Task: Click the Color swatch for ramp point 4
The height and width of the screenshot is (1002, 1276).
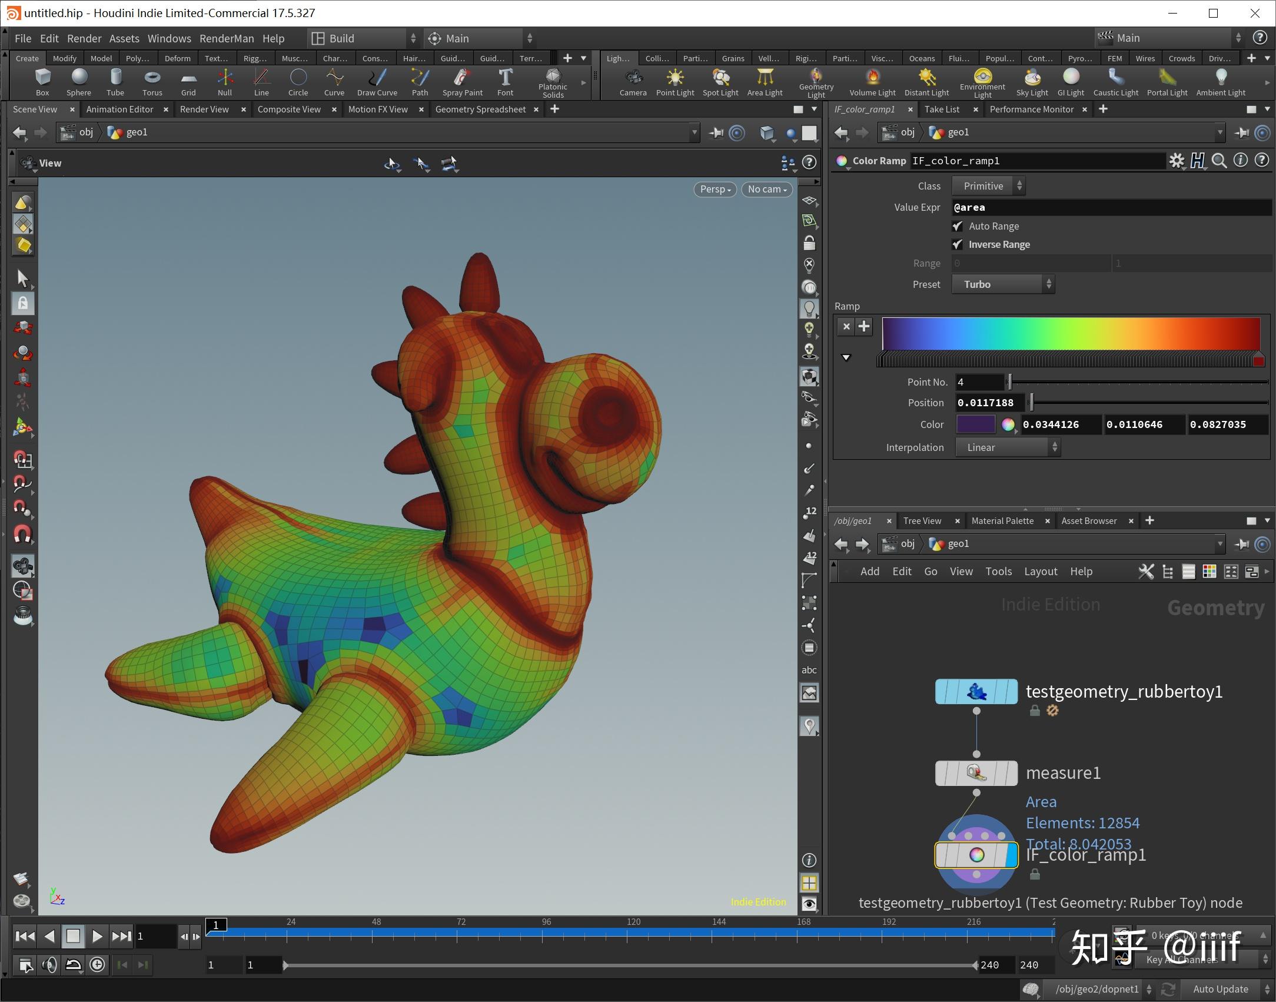Action: [976, 424]
